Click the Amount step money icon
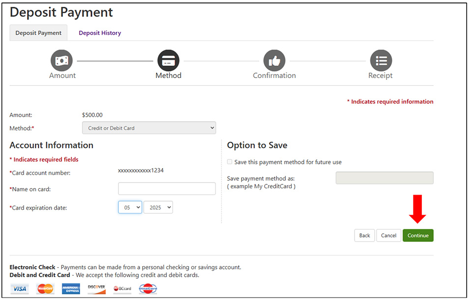Viewport: 470px width, 300px height. pyautogui.click(x=61, y=61)
